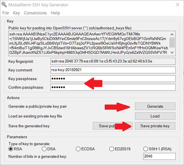The width and height of the screenshot is (184, 165).
Task: Click the Key passphrase field
Action: 113,79
